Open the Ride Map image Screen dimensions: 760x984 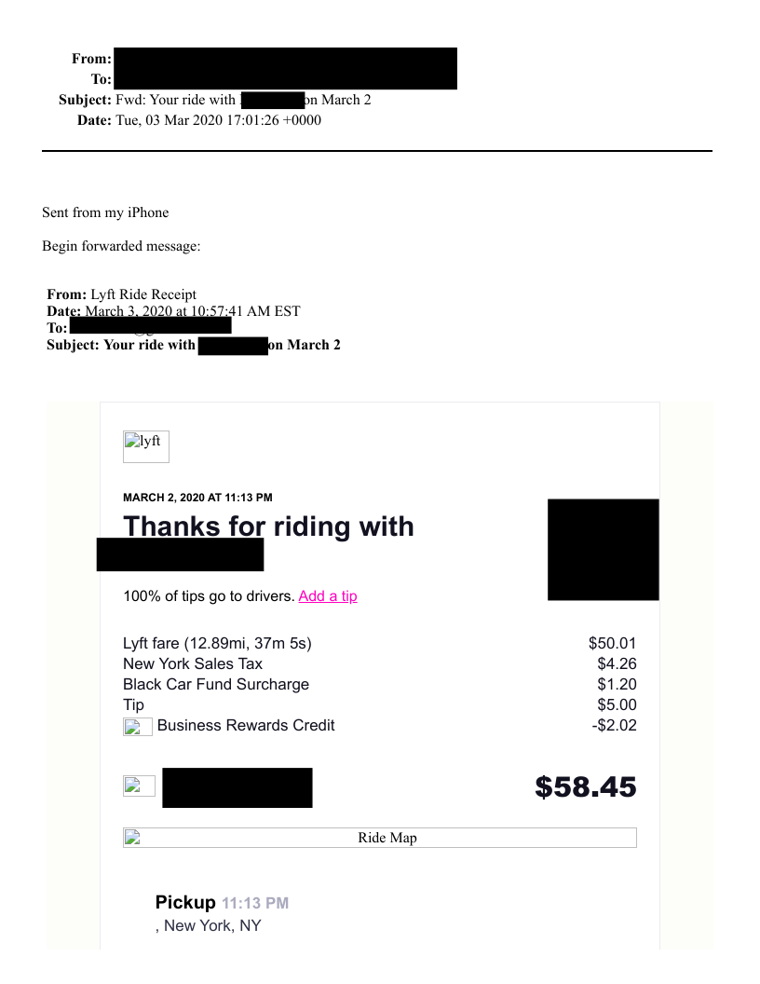tap(380, 838)
